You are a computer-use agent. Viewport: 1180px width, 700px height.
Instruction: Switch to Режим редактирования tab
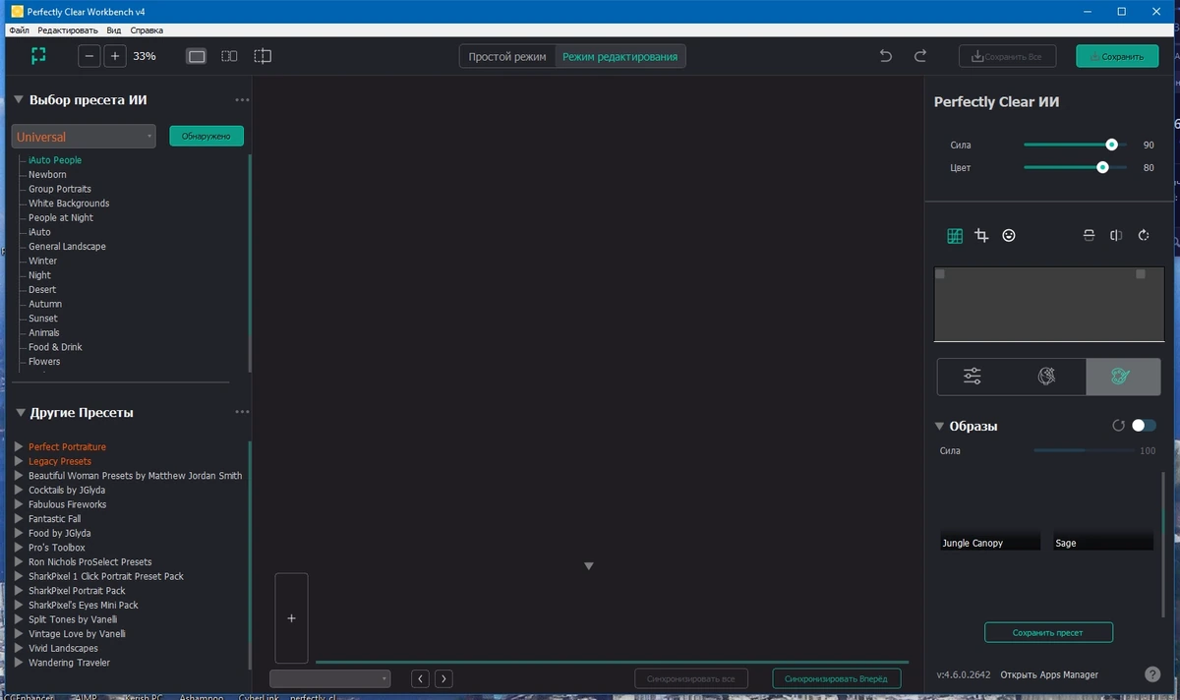click(619, 56)
